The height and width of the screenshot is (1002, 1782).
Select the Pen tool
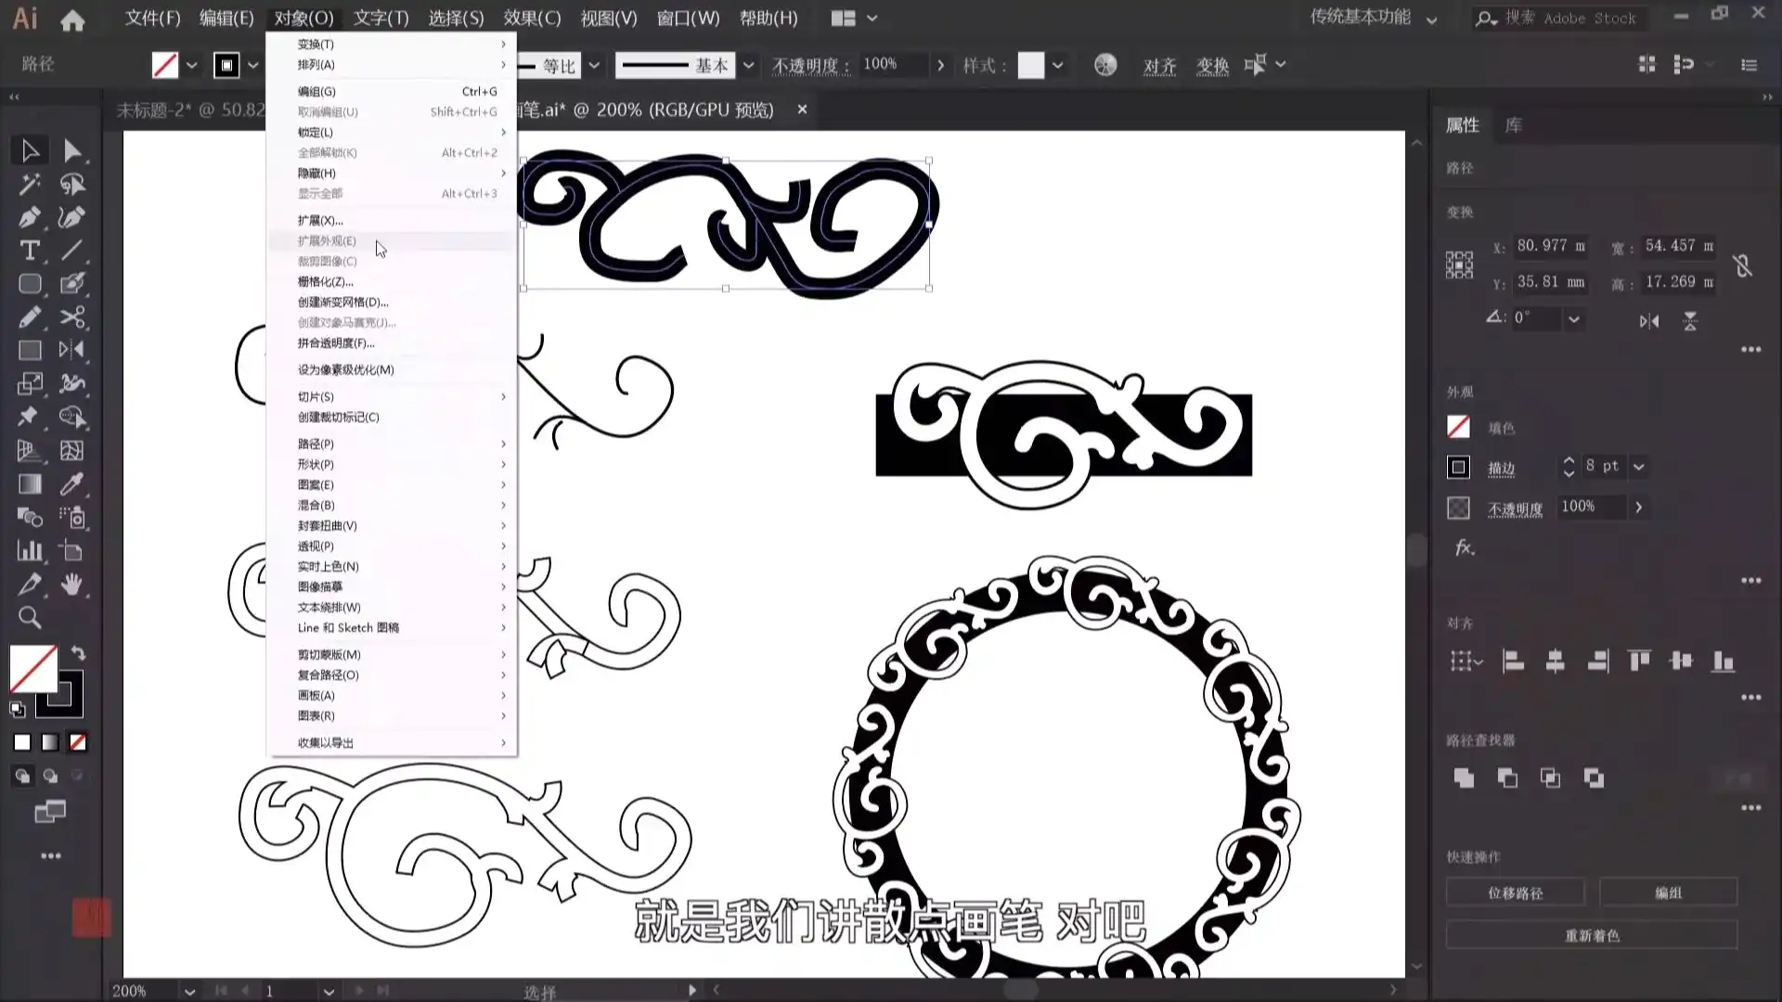pos(30,217)
